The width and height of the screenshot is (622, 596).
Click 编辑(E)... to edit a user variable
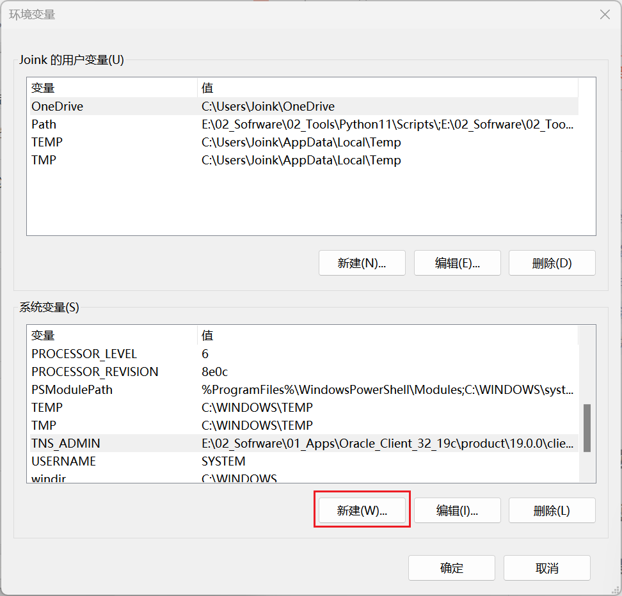tap(457, 262)
